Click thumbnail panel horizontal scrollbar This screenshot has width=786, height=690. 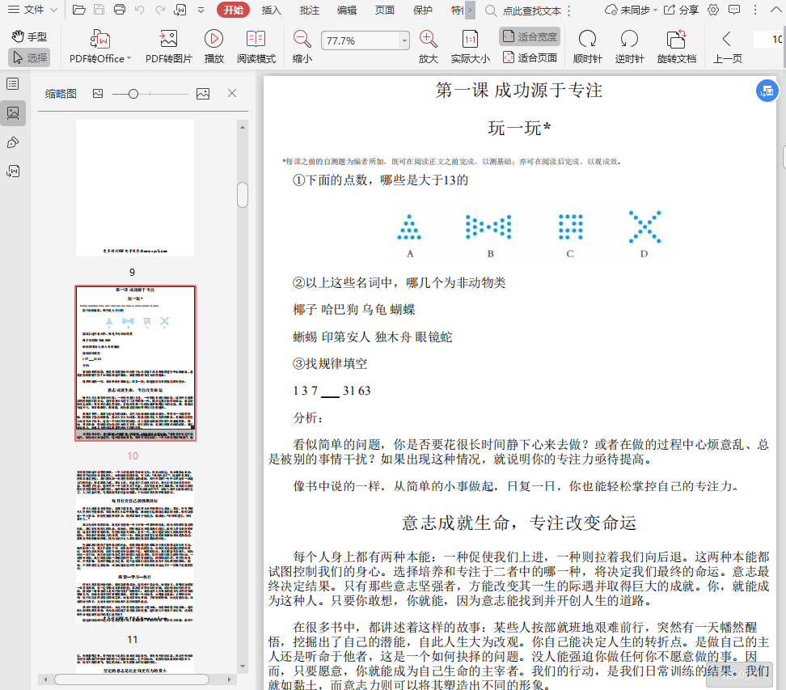tap(132, 679)
